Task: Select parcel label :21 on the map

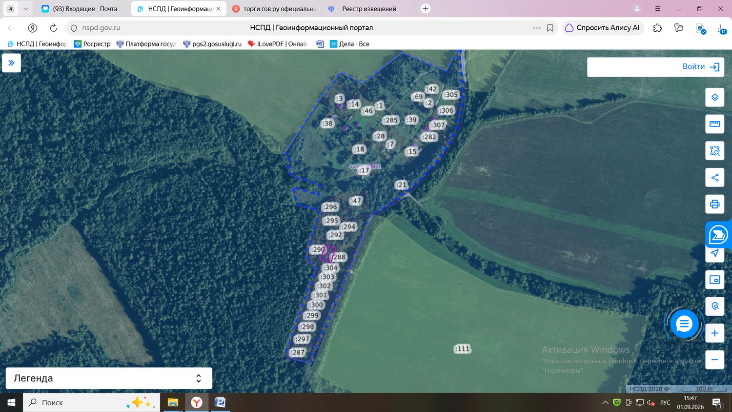Action: (401, 185)
